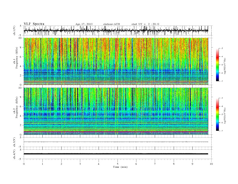
Task: Click the "ch.3(V)" axis label
Action: pyautogui.click(x=14, y=142)
